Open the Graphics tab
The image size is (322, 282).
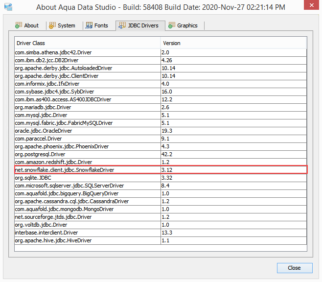coord(183,25)
